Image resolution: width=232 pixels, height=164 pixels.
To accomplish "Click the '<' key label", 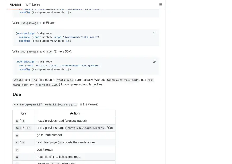I will tap(17, 143).
